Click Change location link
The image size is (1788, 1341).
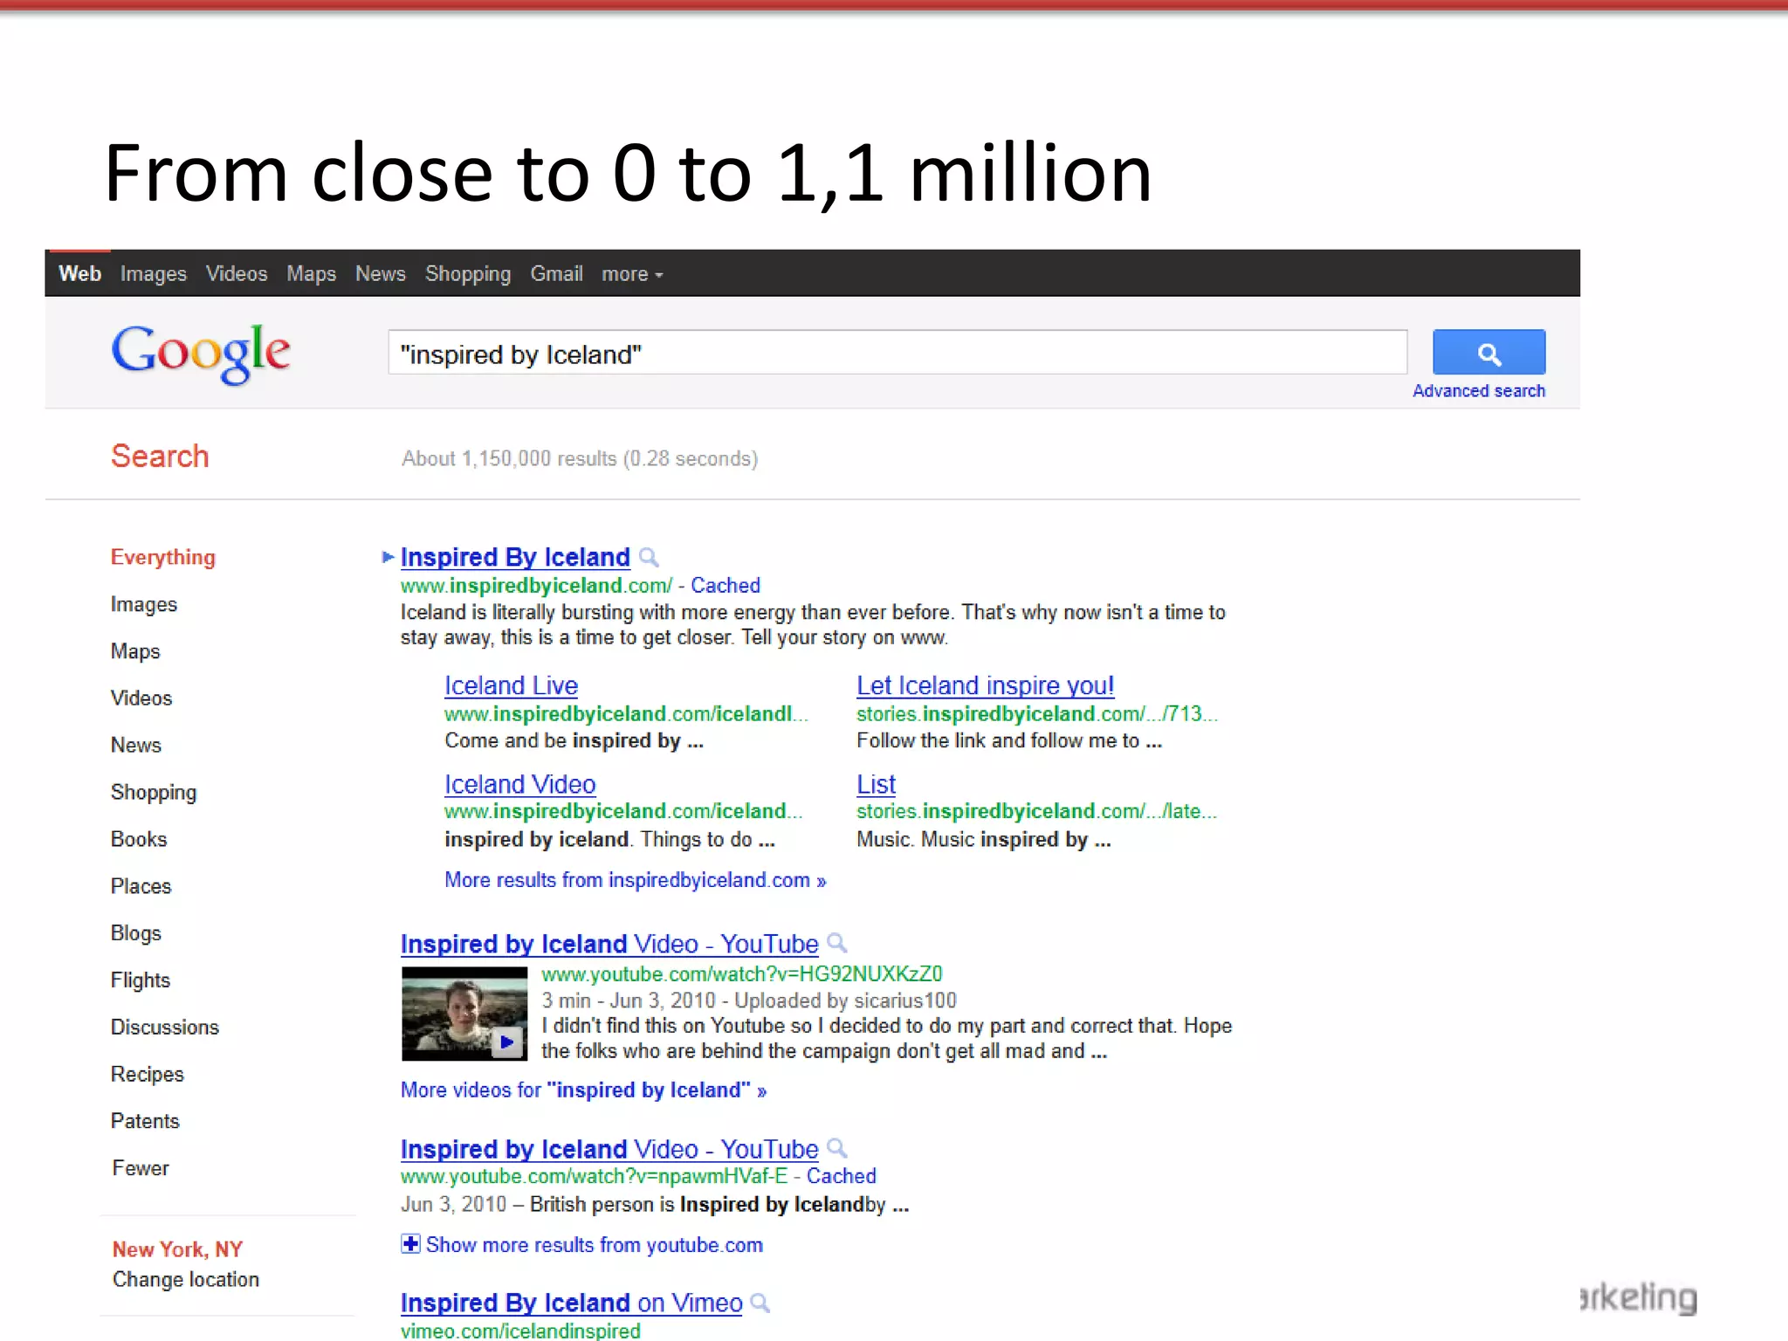[186, 1280]
